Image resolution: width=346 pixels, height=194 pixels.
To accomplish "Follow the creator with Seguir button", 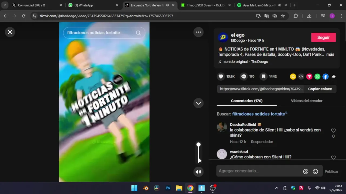I will (323, 37).
